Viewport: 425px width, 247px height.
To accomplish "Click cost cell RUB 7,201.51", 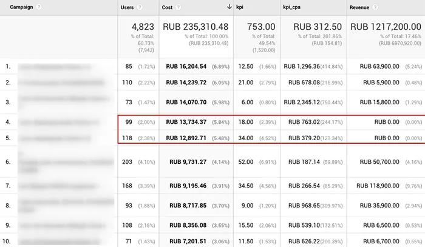I will coord(188,242).
